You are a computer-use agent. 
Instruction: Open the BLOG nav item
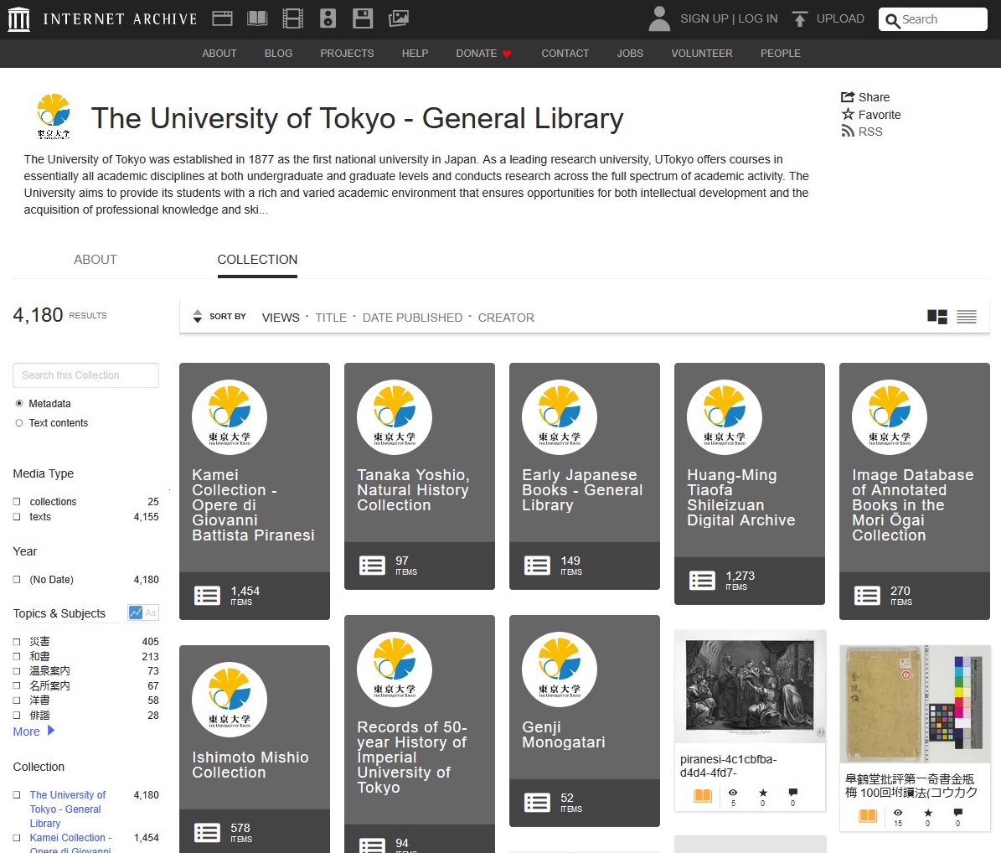278,53
